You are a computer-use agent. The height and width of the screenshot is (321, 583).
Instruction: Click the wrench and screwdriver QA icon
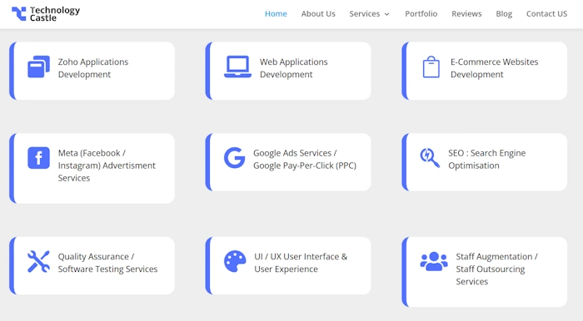pos(38,261)
